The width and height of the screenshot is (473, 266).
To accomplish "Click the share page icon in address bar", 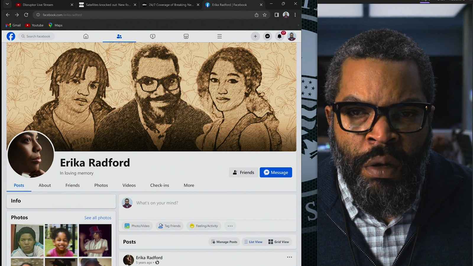I will pos(257,15).
